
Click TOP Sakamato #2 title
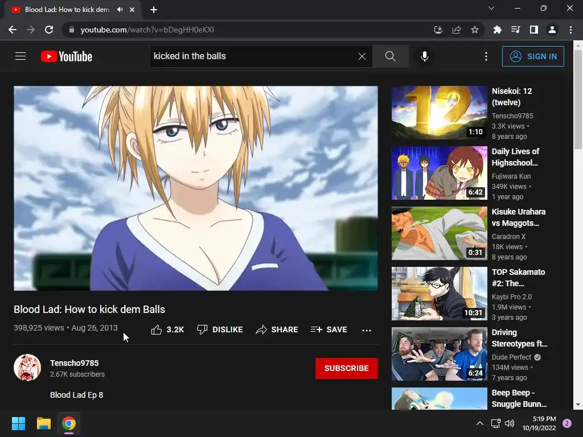point(518,278)
